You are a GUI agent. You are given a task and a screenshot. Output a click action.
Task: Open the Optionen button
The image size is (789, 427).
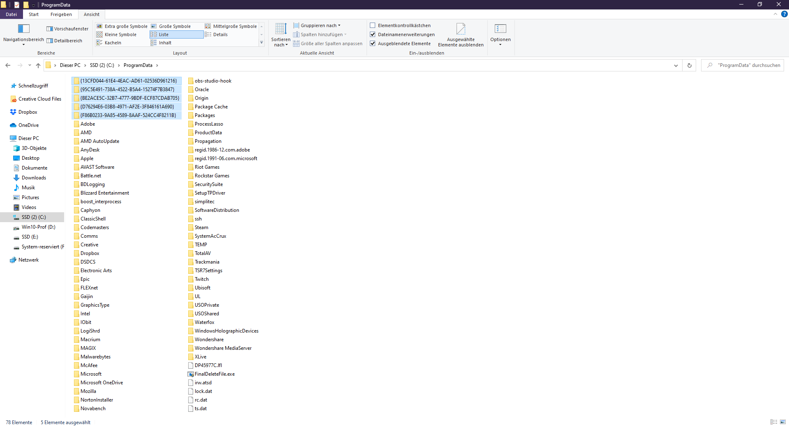coord(500,35)
